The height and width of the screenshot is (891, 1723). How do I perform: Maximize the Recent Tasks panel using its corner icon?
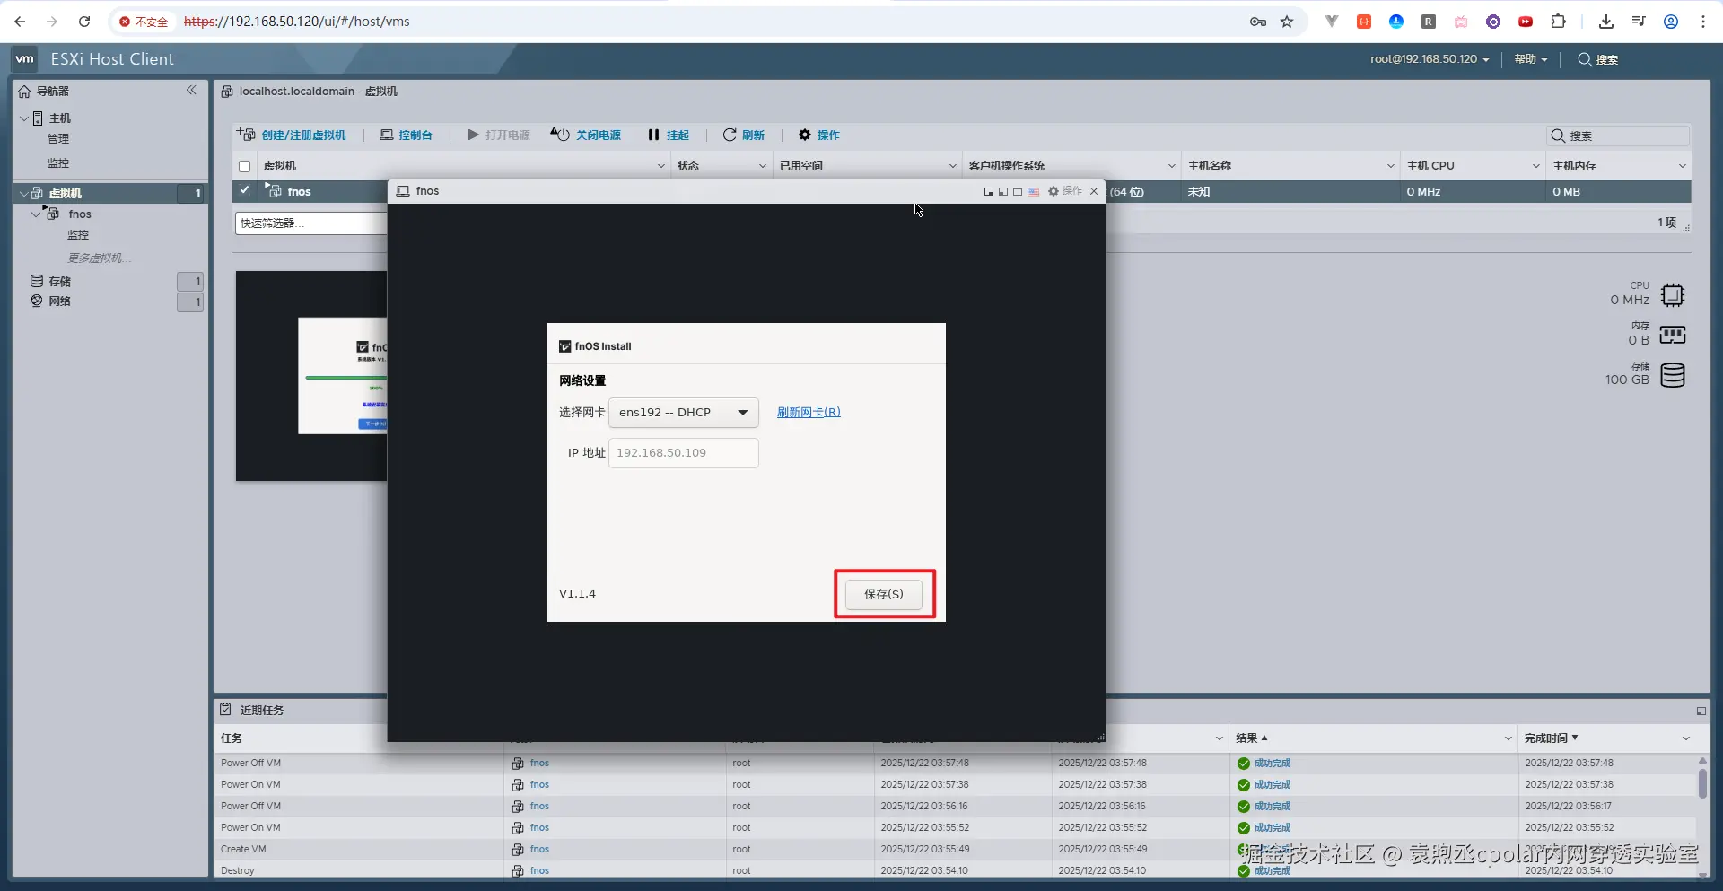[1701, 711]
